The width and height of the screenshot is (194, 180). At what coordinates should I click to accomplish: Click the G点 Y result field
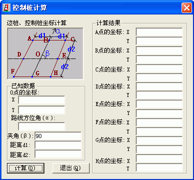(159, 149)
